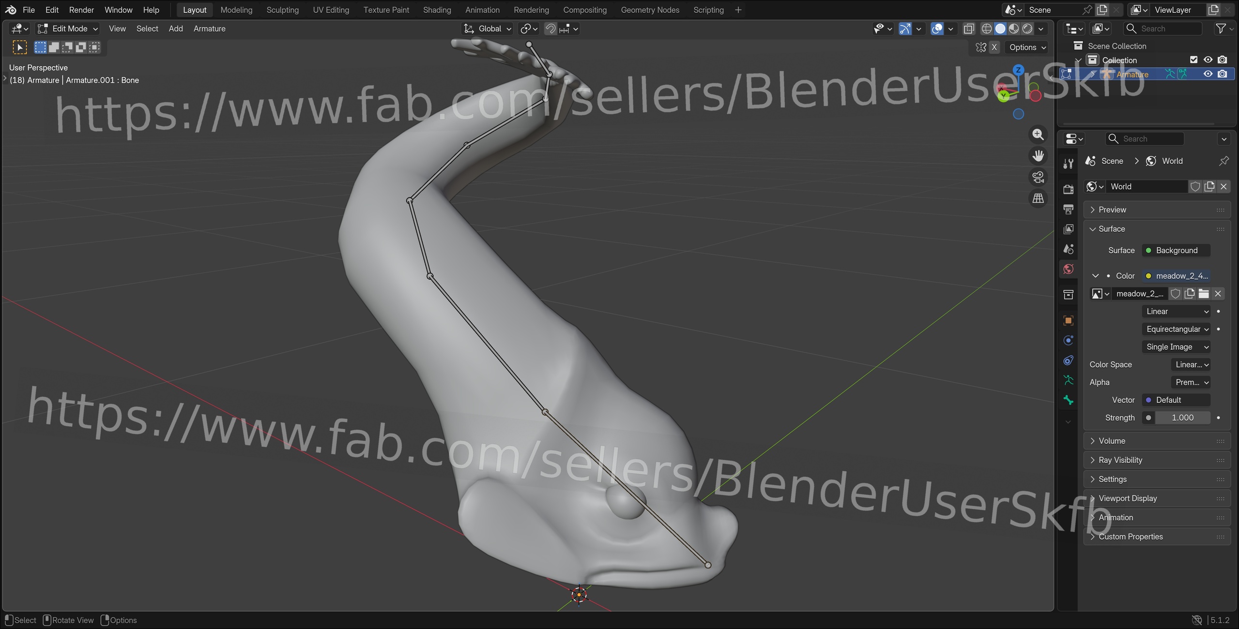Viewport: 1239px width, 629px height.
Task: Switch to rendered viewport shading
Action: pos(1027,29)
